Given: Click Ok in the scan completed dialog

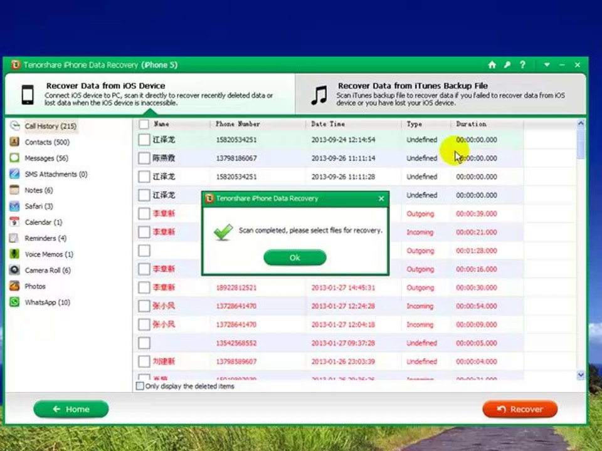Looking at the screenshot, I should click(x=295, y=257).
